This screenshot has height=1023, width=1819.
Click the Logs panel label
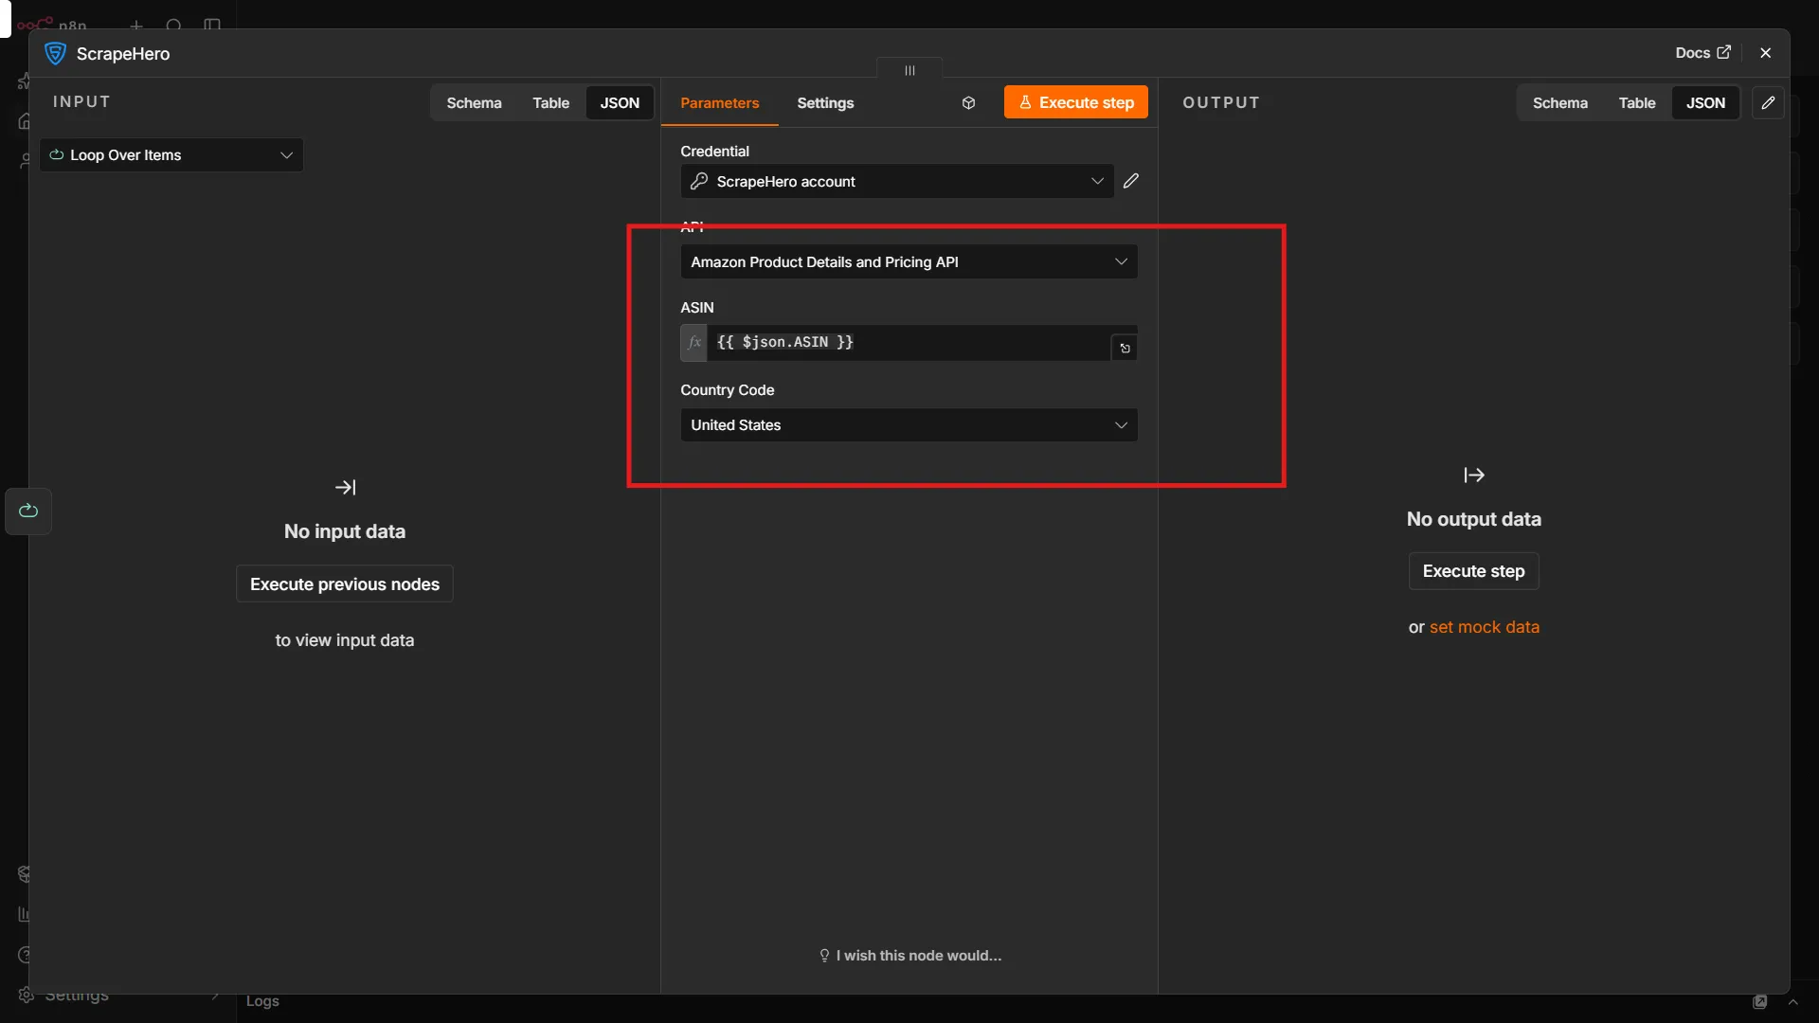[x=262, y=1001]
